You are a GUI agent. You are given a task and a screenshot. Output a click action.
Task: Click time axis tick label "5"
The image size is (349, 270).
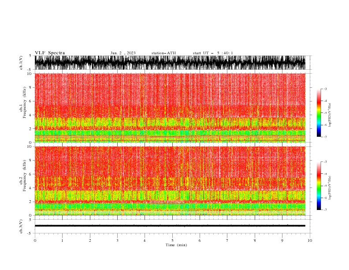click(172, 240)
